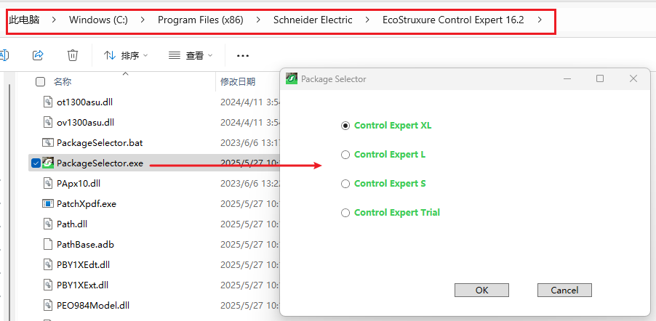The image size is (656, 321).
Task: Select the Control Expert XL radio button
Action: pyautogui.click(x=345, y=126)
